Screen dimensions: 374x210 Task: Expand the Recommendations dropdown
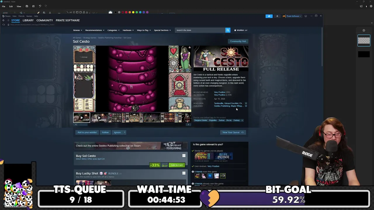click(x=95, y=30)
